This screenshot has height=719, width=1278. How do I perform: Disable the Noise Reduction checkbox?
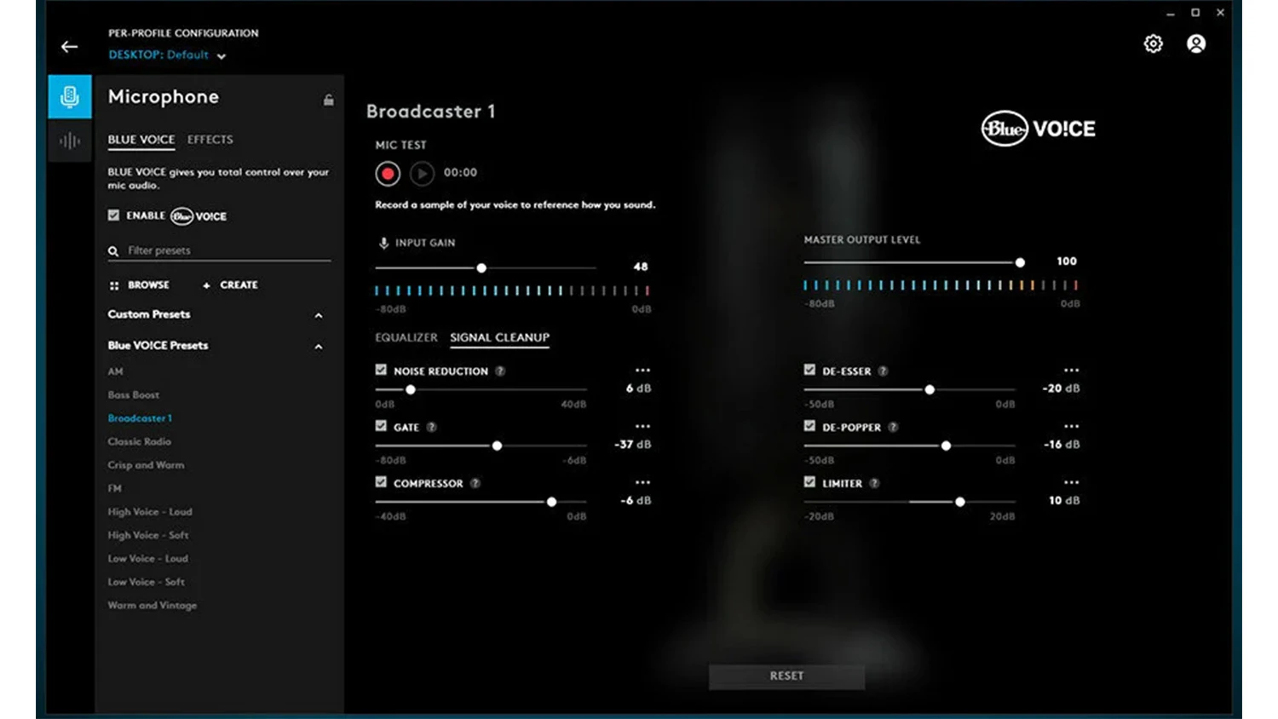click(381, 370)
